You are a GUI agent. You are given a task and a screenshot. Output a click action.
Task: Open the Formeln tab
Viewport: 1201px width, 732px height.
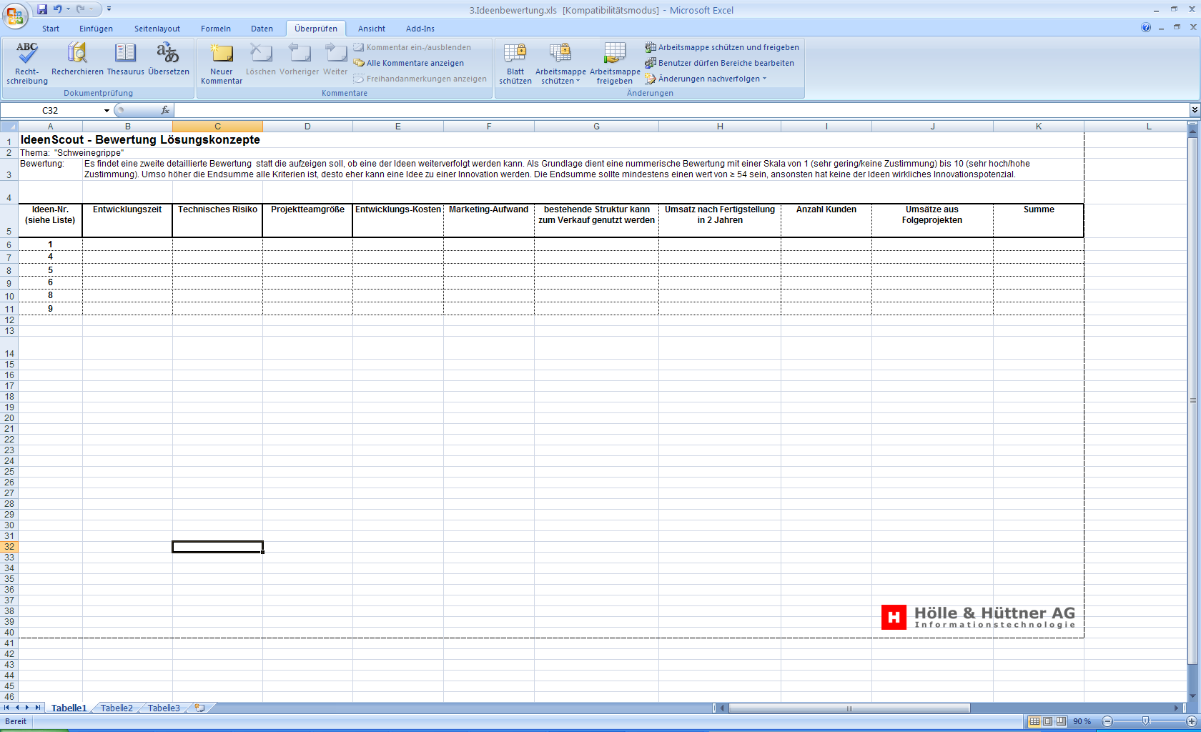(216, 29)
